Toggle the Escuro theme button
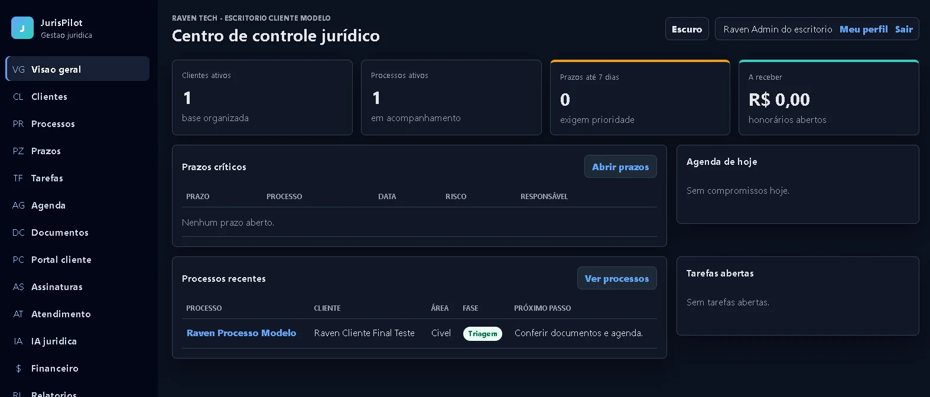Image resolution: width=930 pixels, height=397 pixels. pyautogui.click(x=687, y=29)
